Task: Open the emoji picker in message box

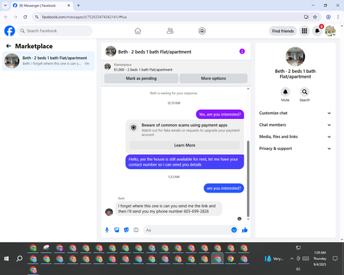Action: 234,230
